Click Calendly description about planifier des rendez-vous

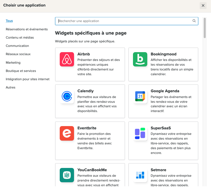(97, 104)
